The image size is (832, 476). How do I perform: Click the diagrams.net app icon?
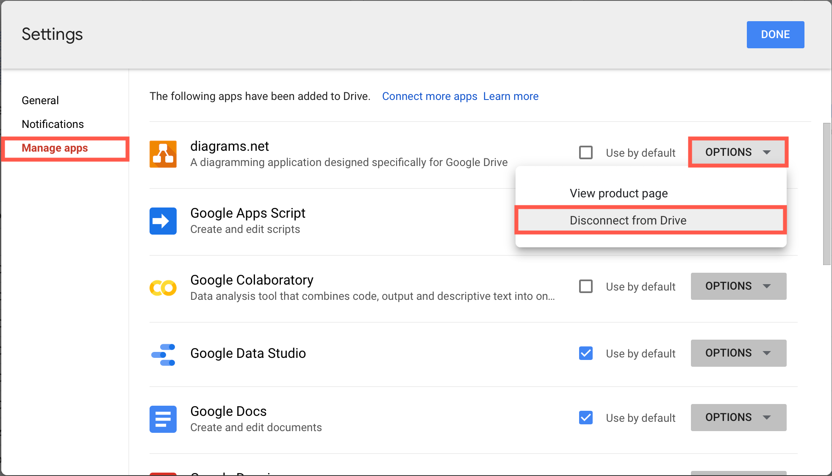click(x=163, y=154)
